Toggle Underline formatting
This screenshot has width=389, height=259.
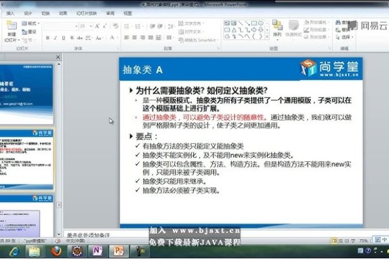coord(64,38)
